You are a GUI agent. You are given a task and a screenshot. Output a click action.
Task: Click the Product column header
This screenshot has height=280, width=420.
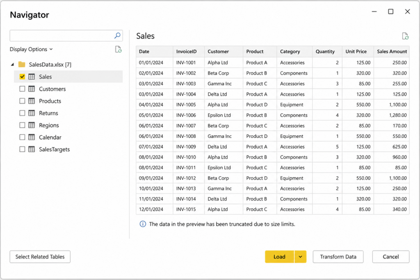coord(260,51)
